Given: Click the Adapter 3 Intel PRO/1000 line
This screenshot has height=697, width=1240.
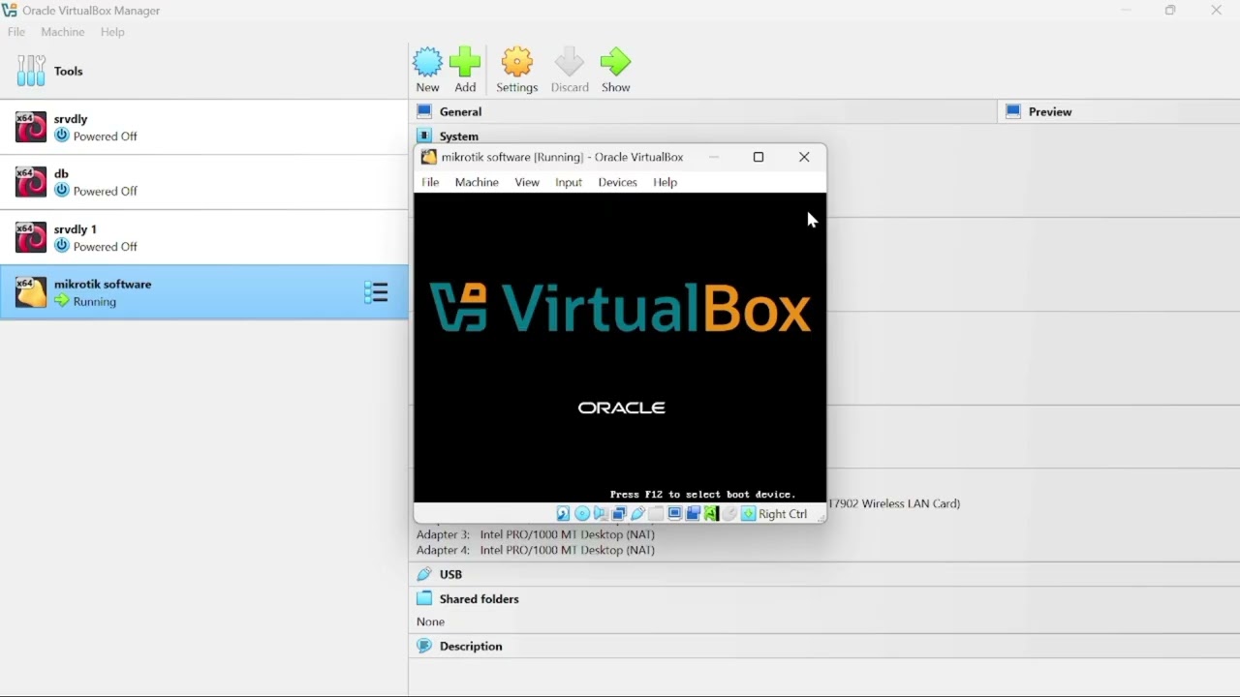Looking at the screenshot, I should click(x=536, y=534).
